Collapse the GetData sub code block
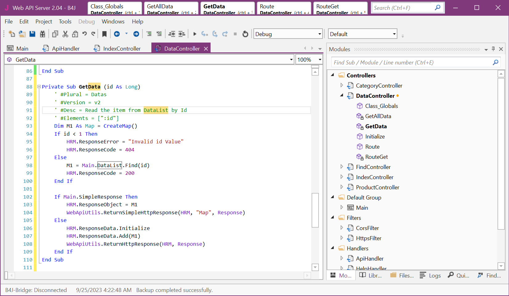The width and height of the screenshot is (509, 296). coord(39,87)
